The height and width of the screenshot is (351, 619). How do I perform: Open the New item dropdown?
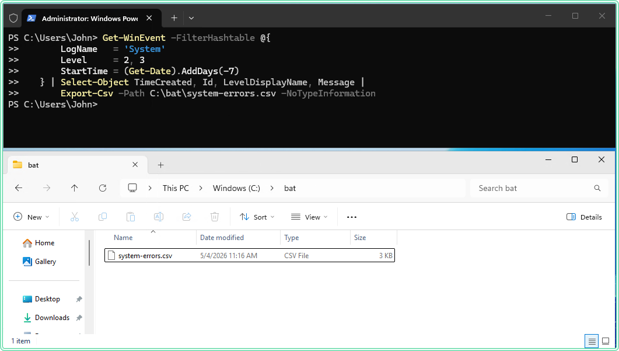(x=32, y=217)
